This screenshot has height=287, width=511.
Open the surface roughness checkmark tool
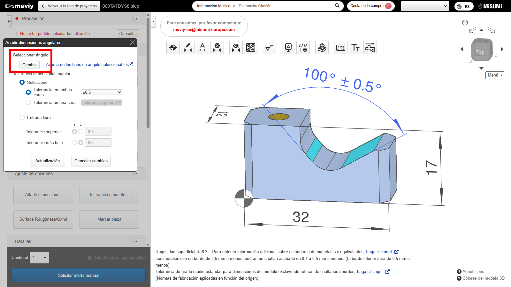coord(270,48)
